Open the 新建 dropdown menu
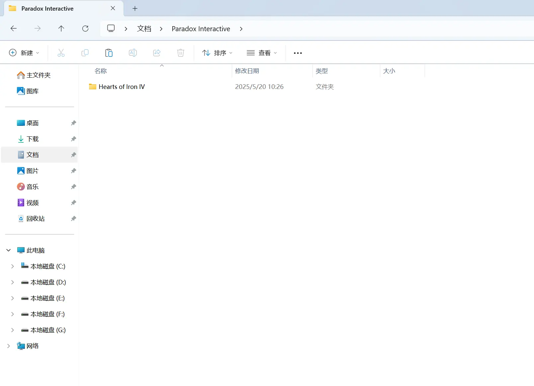The height and width of the screenshot is (386, 534). click(24, 53)
